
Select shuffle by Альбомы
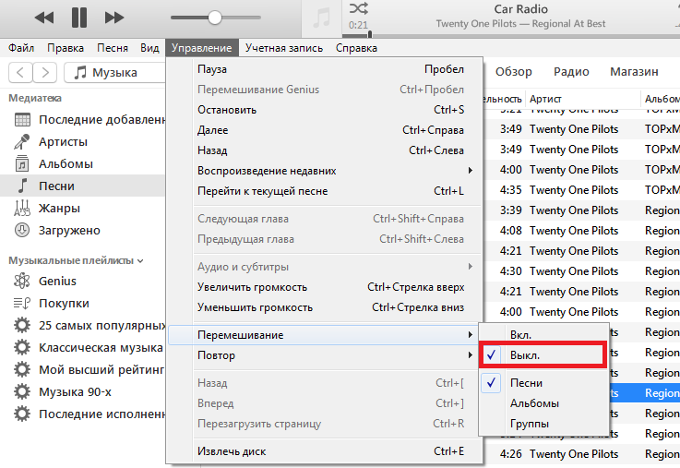click(543, 403)
